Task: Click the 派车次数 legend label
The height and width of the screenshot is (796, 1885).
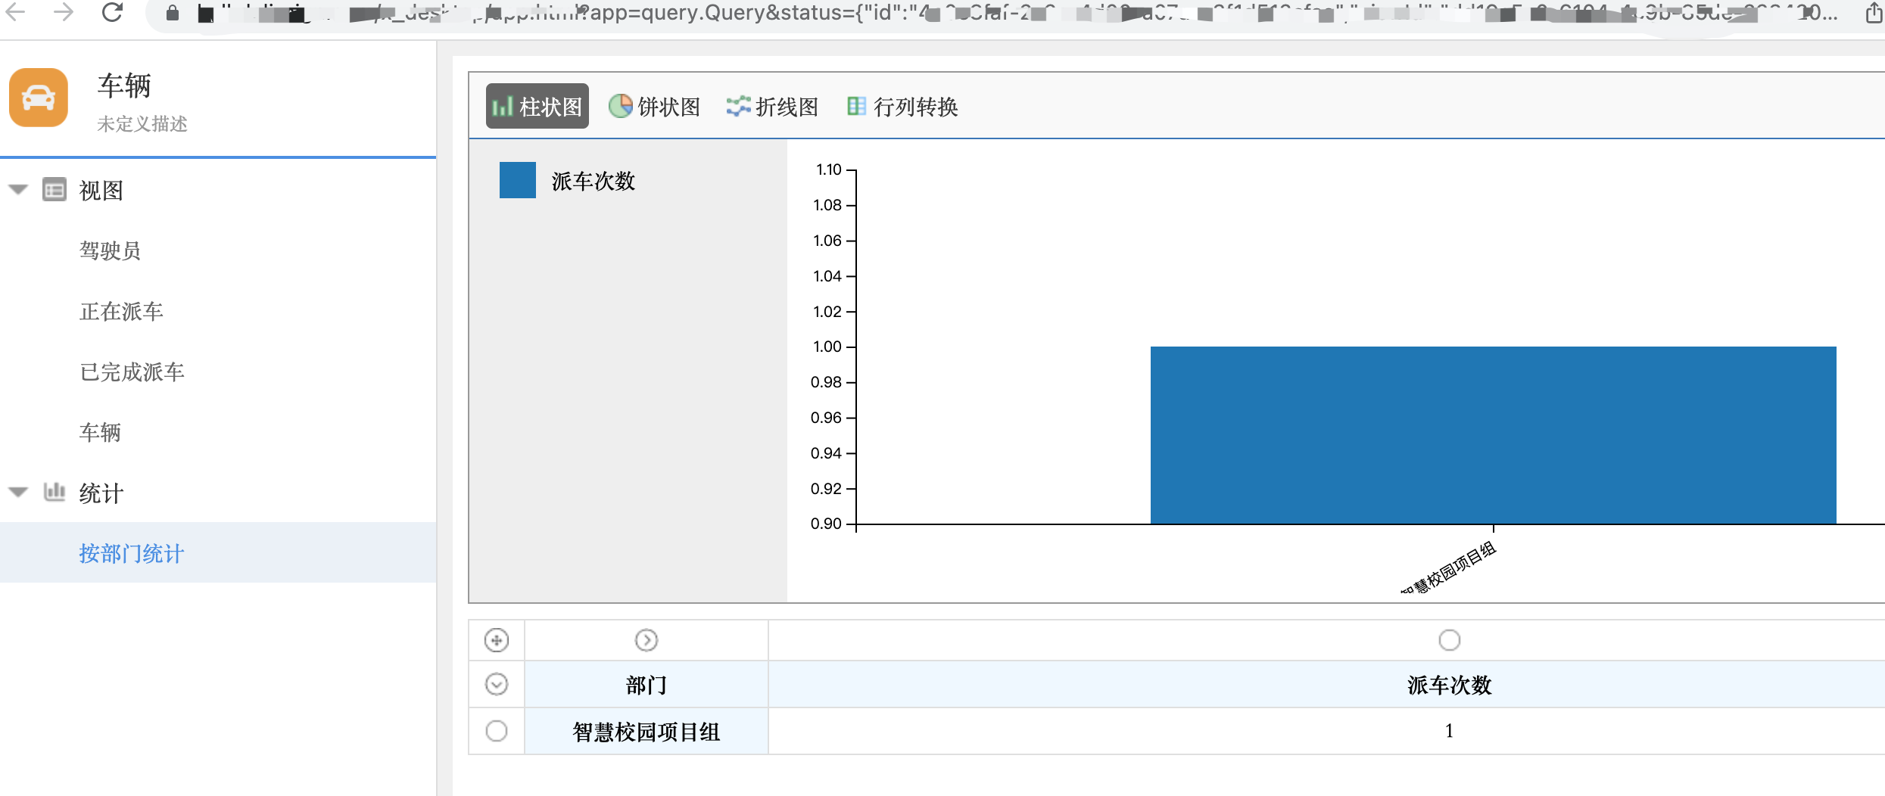Action: click(594, 181)
